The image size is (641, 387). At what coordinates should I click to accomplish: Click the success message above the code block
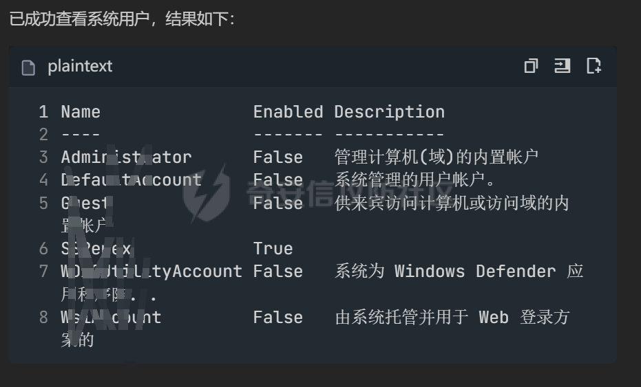click(123, 19)
